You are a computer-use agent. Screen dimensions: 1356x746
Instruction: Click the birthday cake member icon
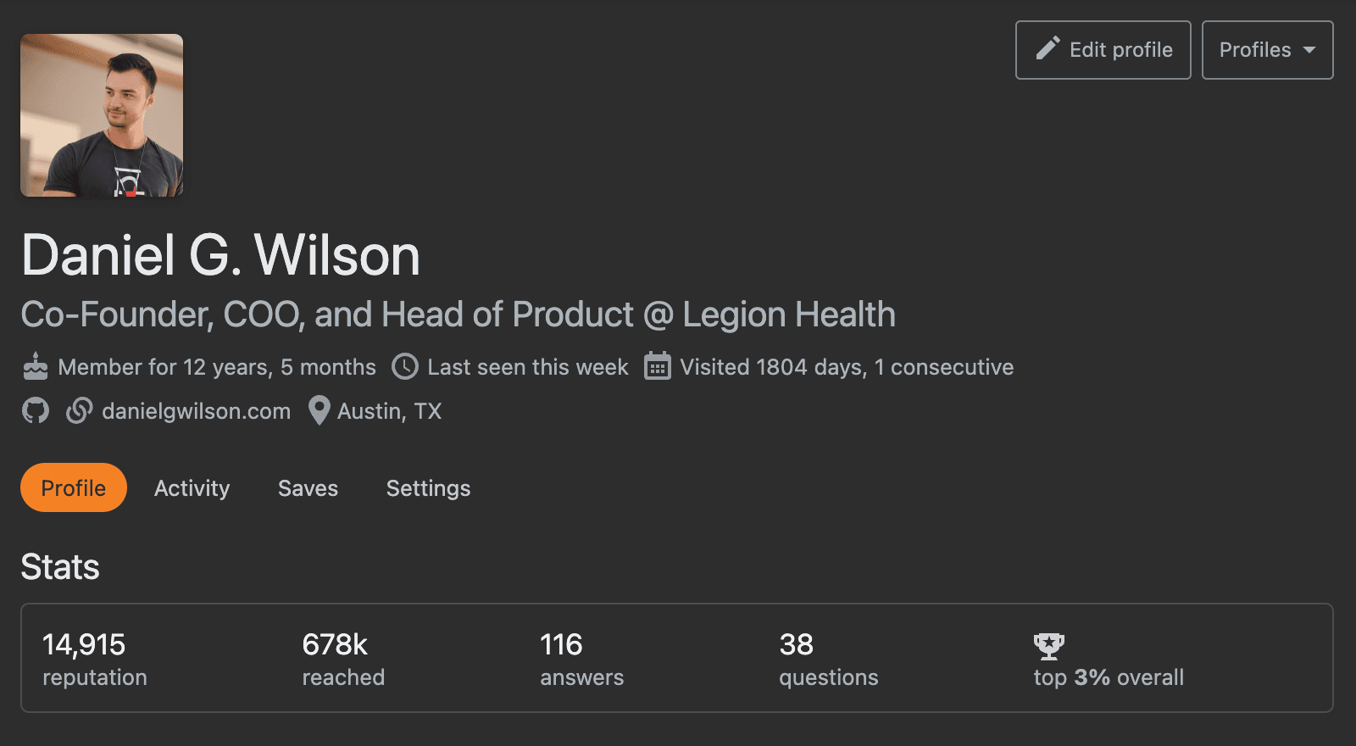click(36, 367)
